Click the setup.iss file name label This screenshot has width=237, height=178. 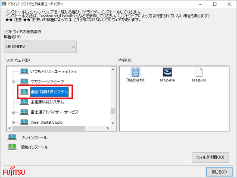(199, 80)
